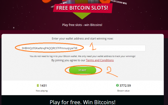Image resolution: width=168 pixels, height=105 pixels.
Task: Focus the wallet address input field
Action: pos(83,48)
